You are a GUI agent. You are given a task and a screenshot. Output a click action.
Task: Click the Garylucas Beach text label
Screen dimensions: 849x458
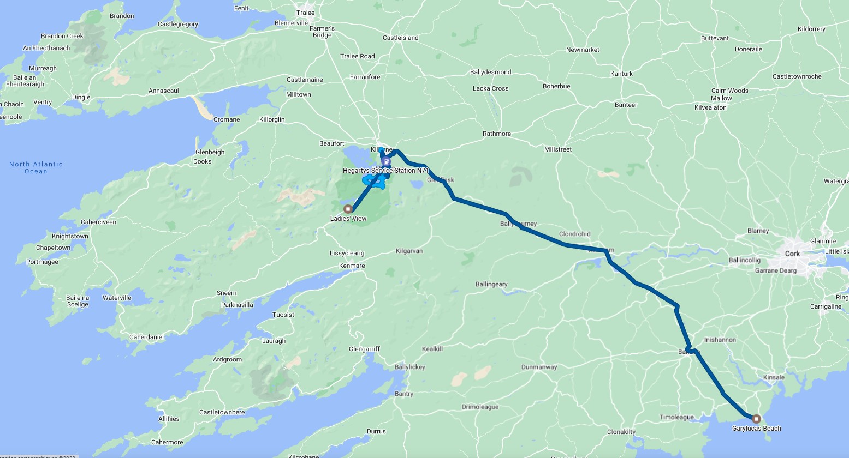click(756, 429)
